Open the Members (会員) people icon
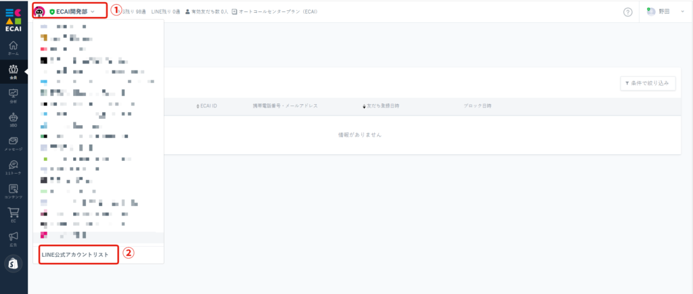Screen dimensions: 693x294 (14, 71)
